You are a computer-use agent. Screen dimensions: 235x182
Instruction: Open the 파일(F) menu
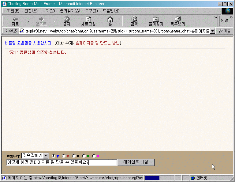click(x=13, y=11)
